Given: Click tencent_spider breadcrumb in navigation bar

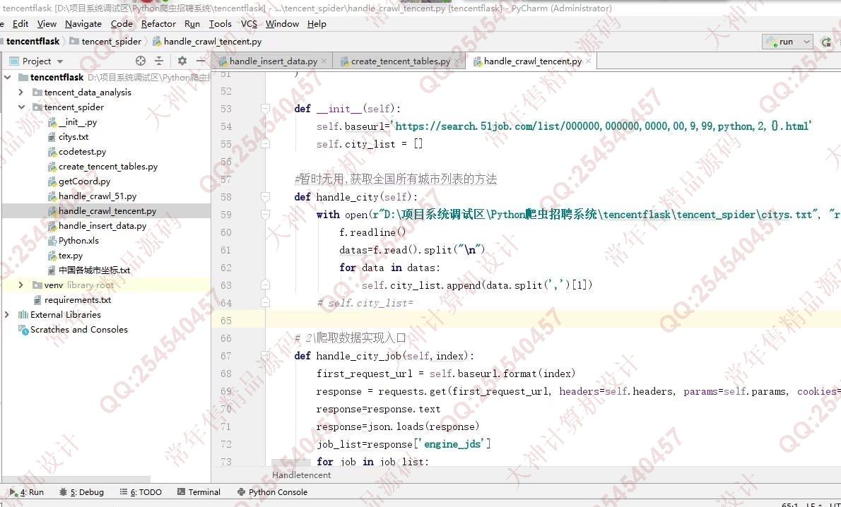Looking at the screenshot, I should click(x=106, y=41).
